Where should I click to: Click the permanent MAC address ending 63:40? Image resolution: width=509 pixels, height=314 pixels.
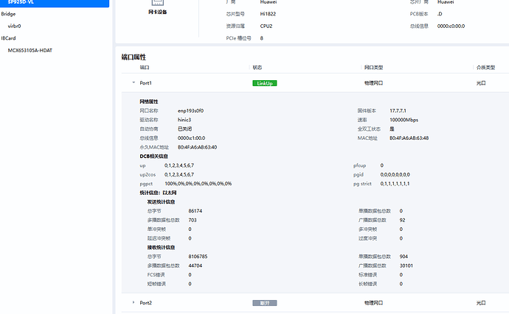tap(198, 147)
